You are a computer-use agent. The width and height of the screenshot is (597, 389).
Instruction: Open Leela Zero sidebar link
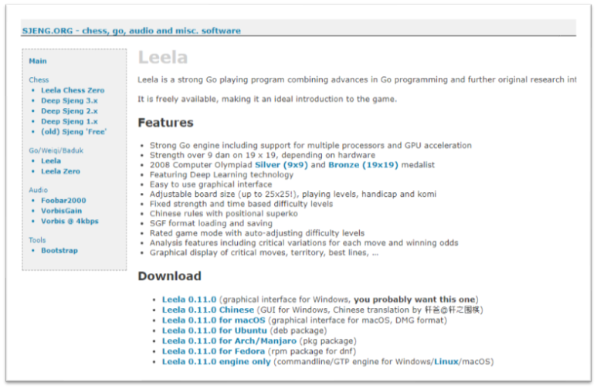pos(60,171)
